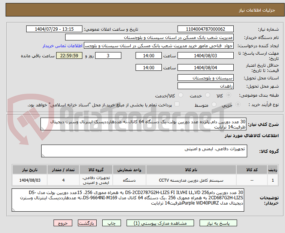Click the خروج exit button
The height and width of the screenshot is (233, 285).
pos(63,223)
